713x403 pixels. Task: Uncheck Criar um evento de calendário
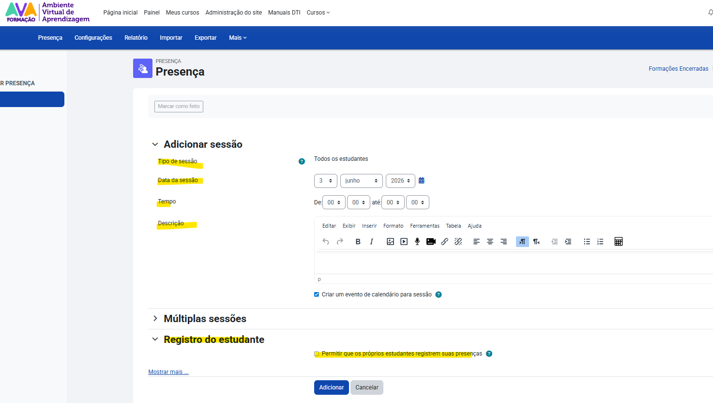tap(317, 294)
